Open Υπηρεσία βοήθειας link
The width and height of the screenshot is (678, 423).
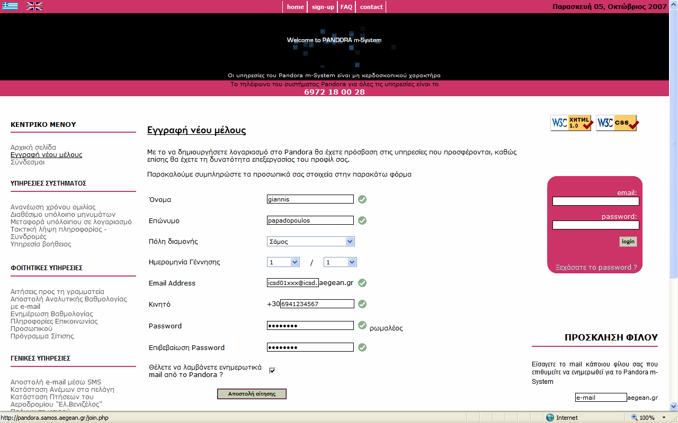click(41, 244)
